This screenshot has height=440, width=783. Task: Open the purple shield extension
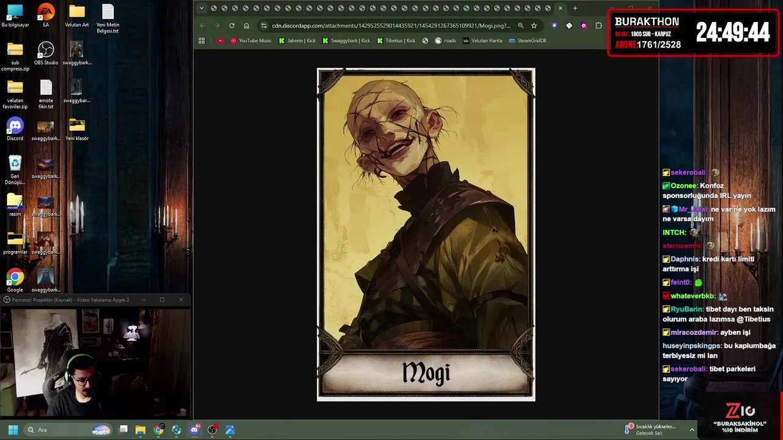point(554,26)
